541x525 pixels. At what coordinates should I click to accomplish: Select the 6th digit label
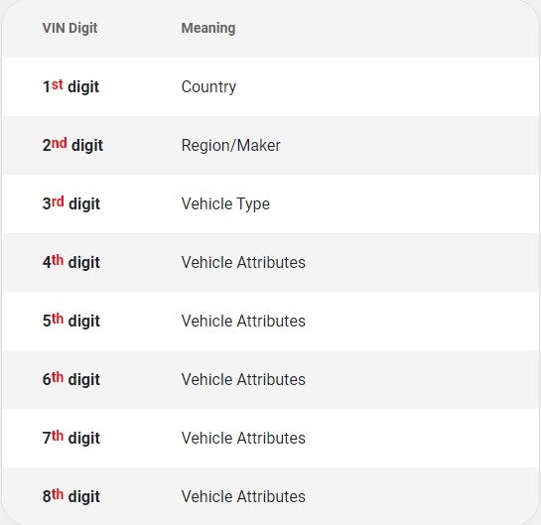click(x=71, y=379)
